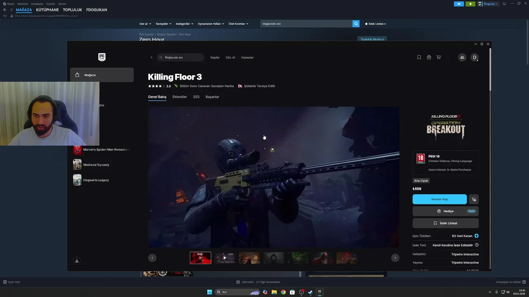Open Keşfet in Epic navigation
529x297 pixels.
coord(215,57)
